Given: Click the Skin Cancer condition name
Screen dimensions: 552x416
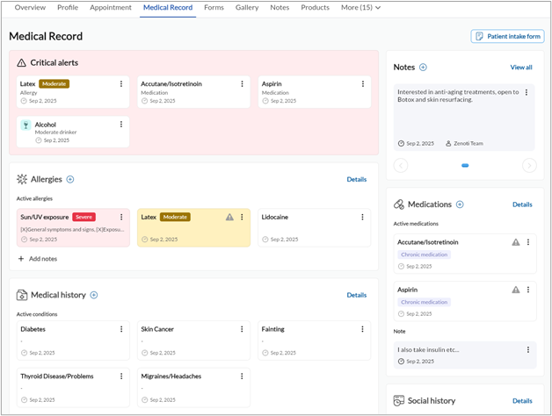Looking at the screenshot, I should pos(157,329).
